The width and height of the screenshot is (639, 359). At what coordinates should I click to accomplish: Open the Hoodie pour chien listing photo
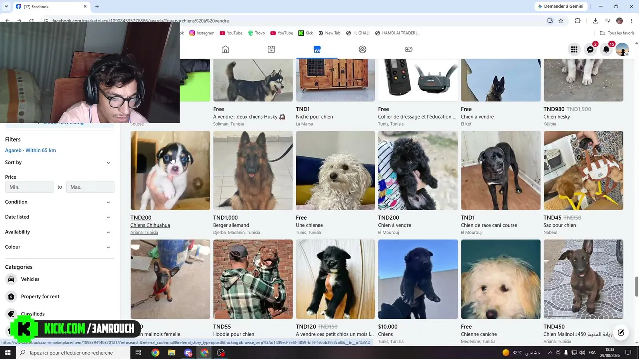click(253, 279)
